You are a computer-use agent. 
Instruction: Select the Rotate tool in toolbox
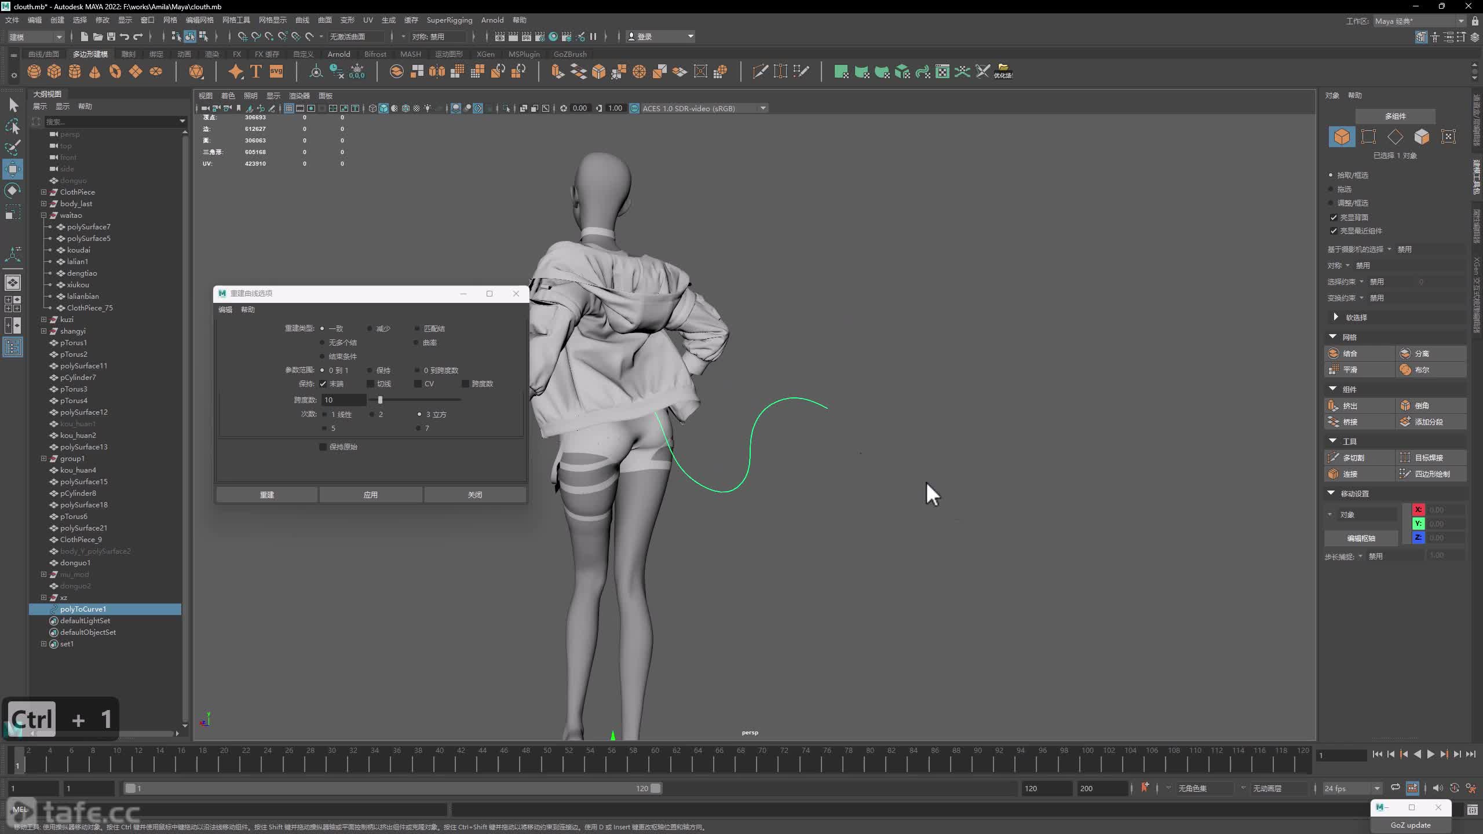tap(13, 191)
